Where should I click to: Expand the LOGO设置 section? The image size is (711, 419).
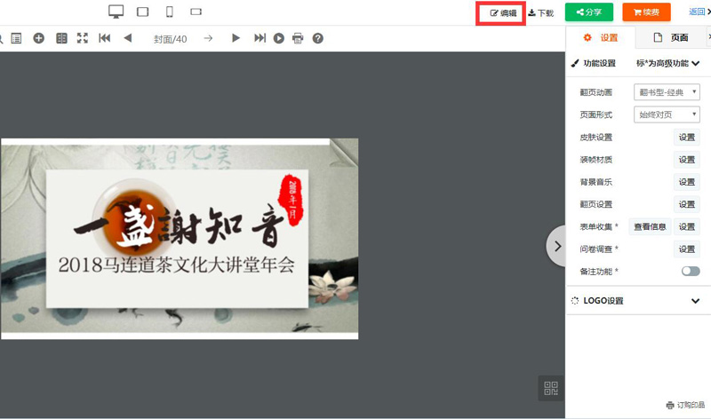(x=695, y=301)
